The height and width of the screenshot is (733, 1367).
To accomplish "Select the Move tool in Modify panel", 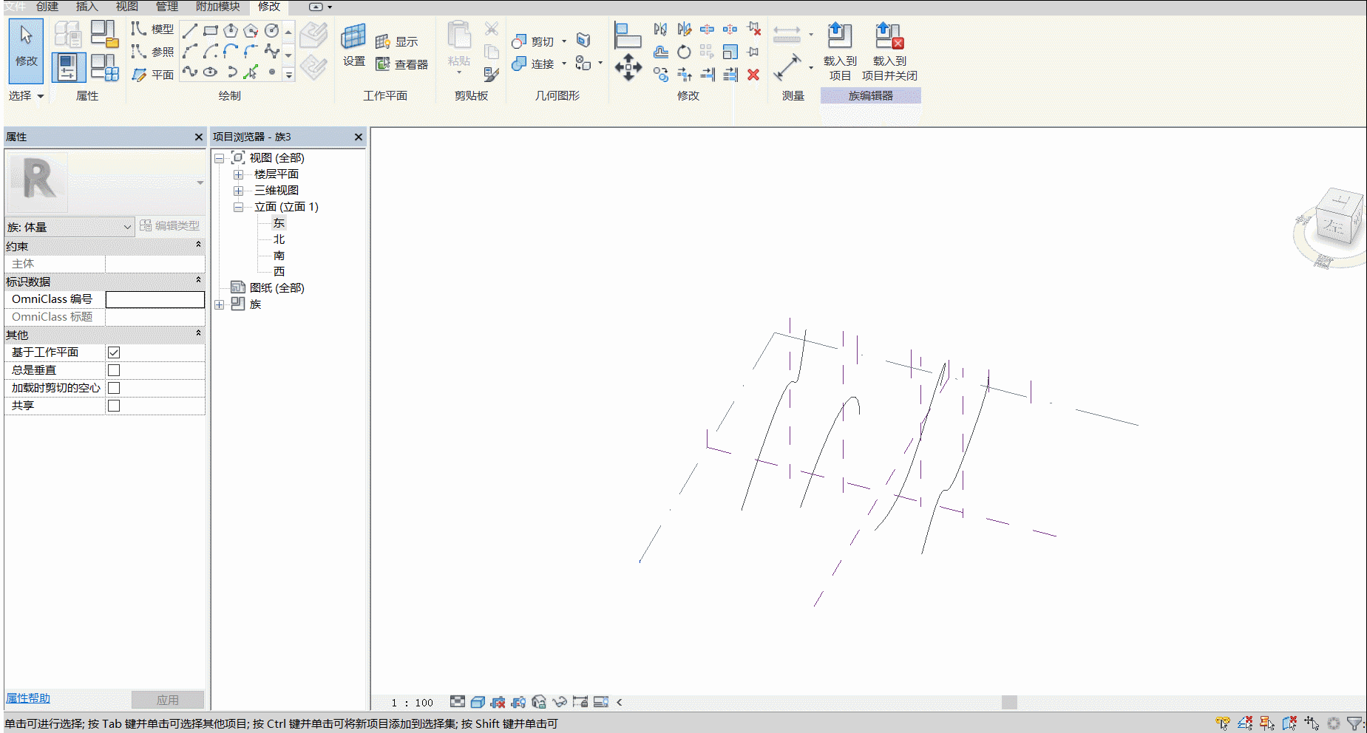I will click(x=628, y=67).
